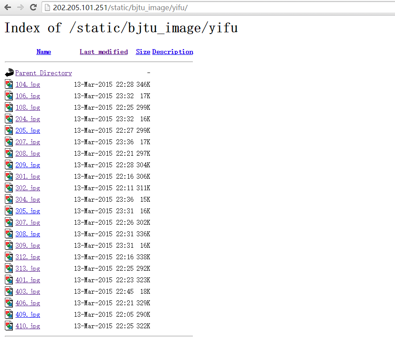Image resolution: width=395 pixels, height=338 pixels.
Task: Click the image icon beside 302.jpg
Action: pyautogui.click(x=9, y=188)
